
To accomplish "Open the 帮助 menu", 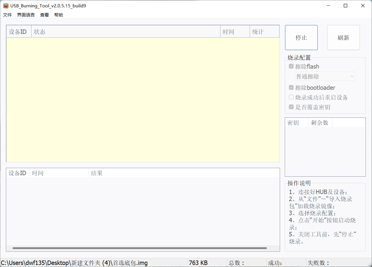I will point(59,15).
